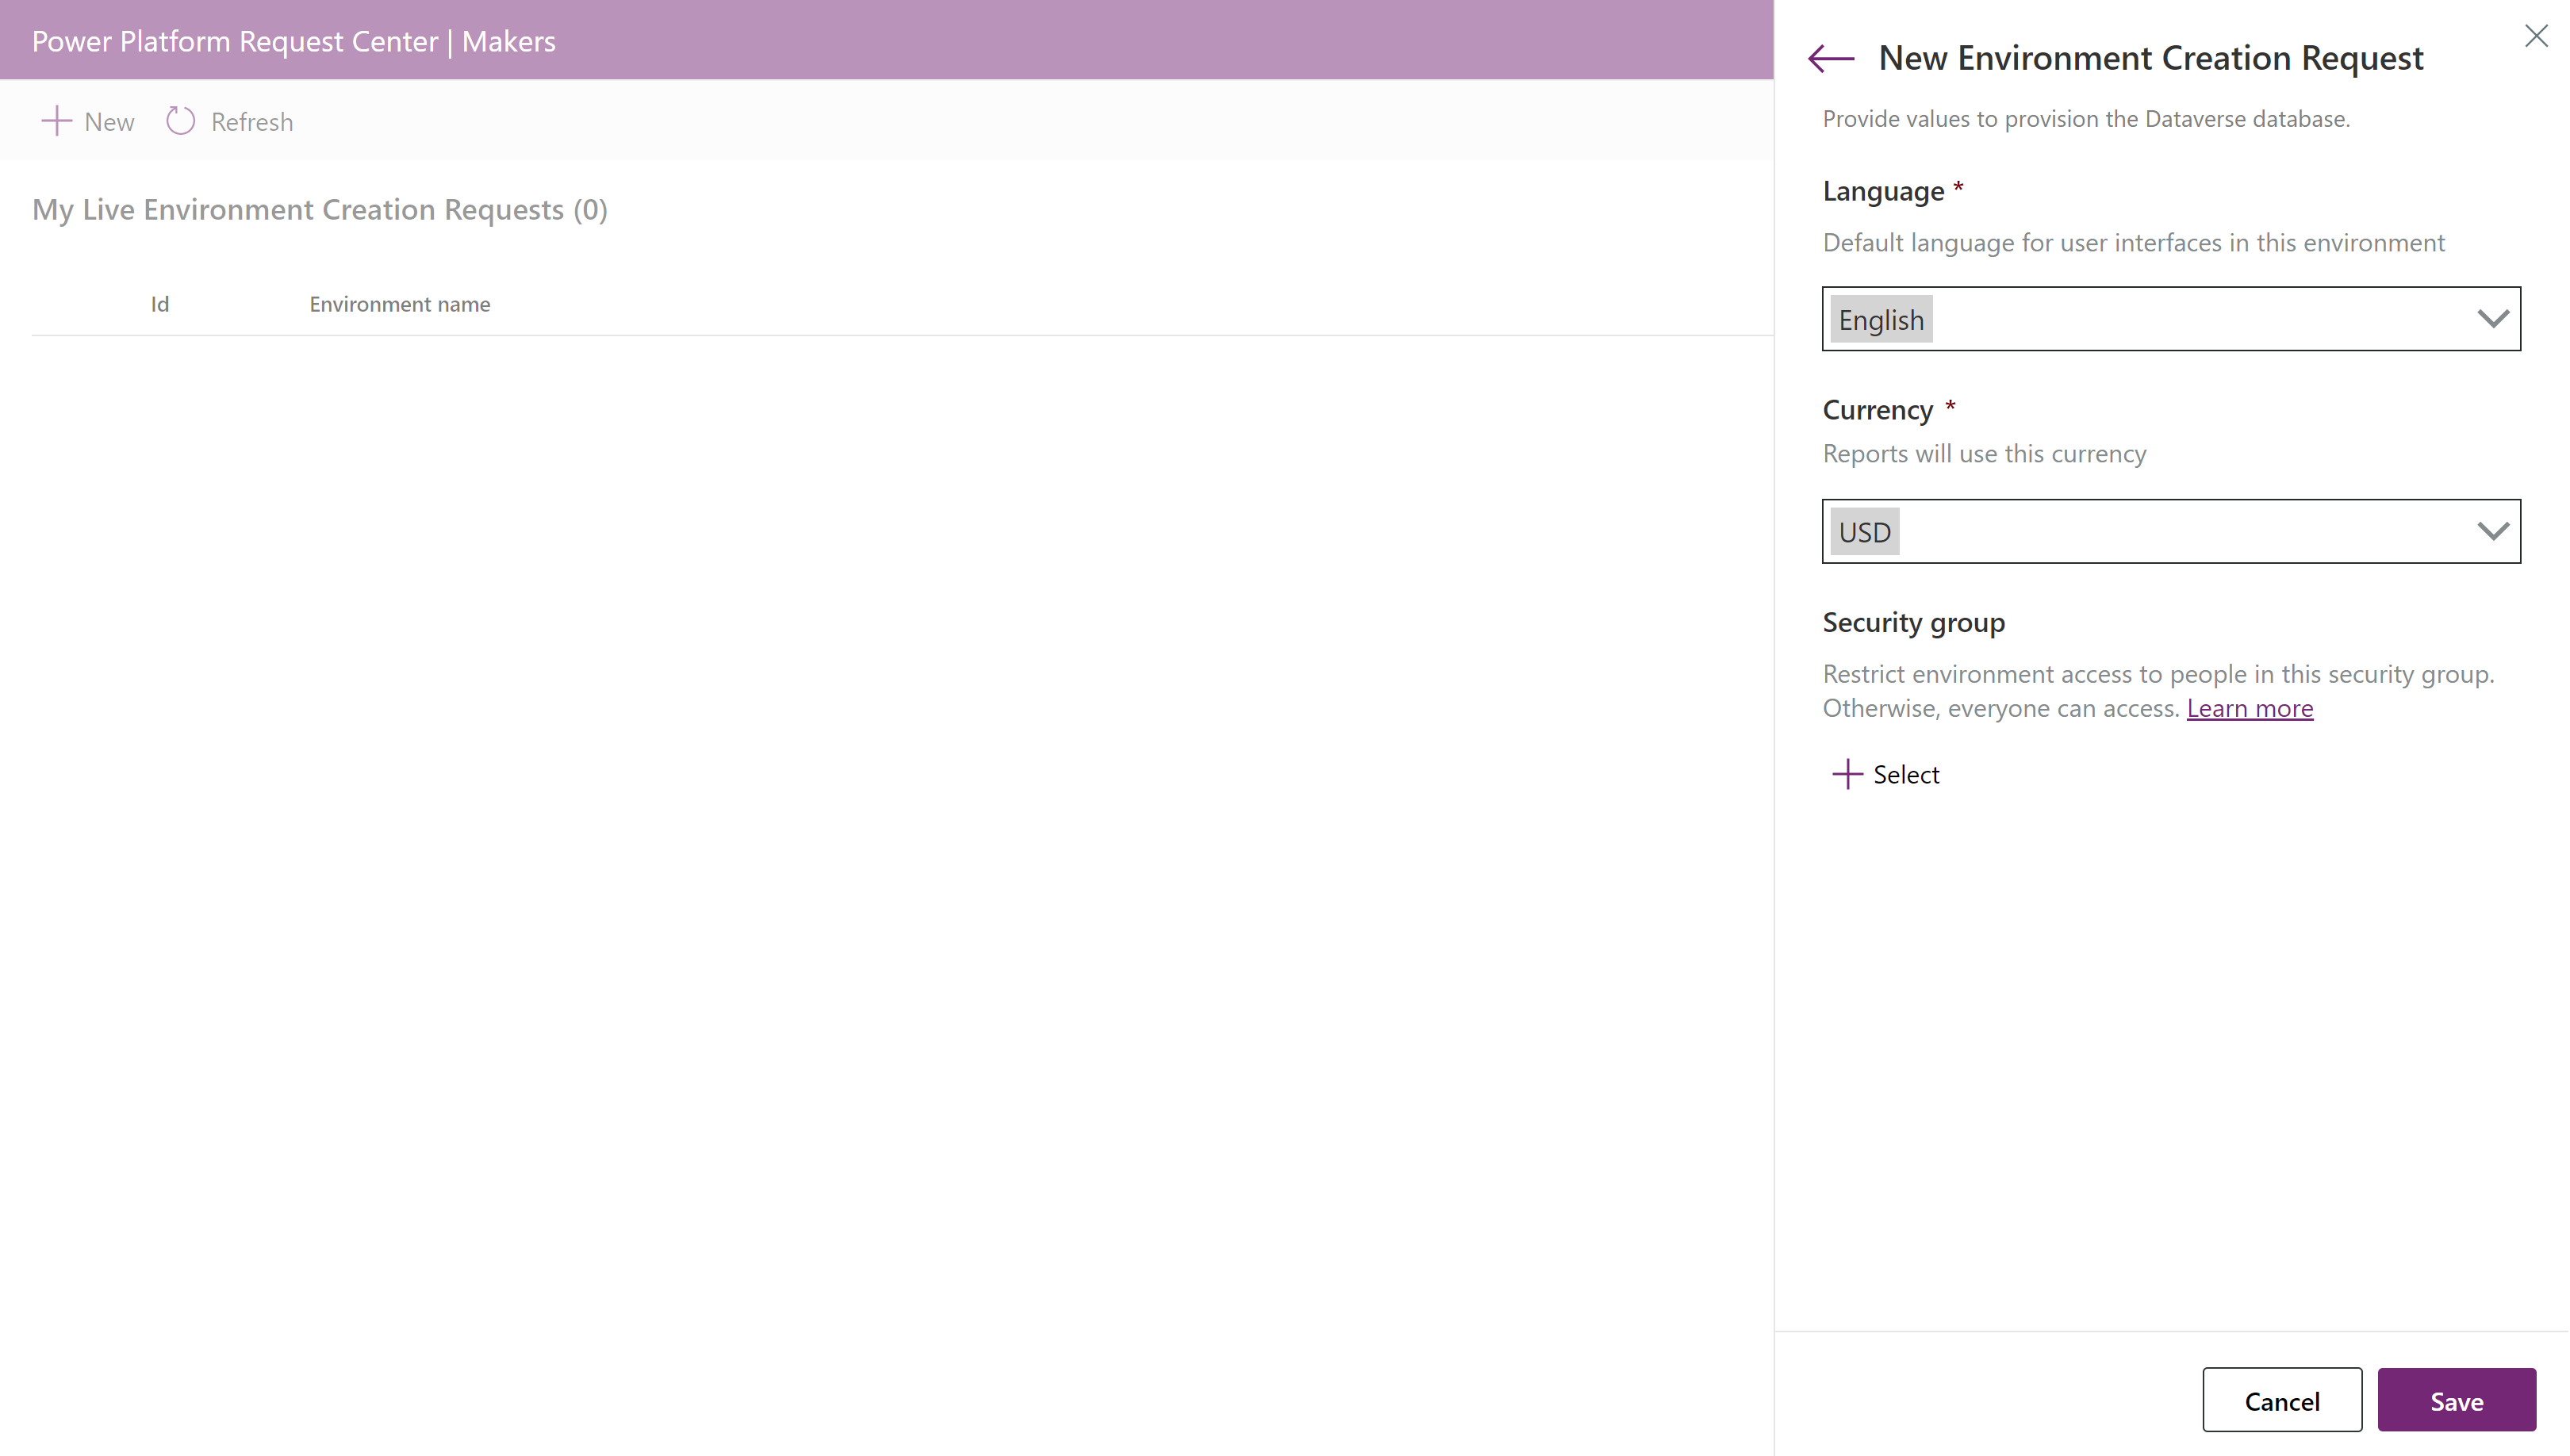This screenshot has height=1456, width=2570.
Task: Click the New request plus icon
Action: pyautogui.click(x=55, y=120)
